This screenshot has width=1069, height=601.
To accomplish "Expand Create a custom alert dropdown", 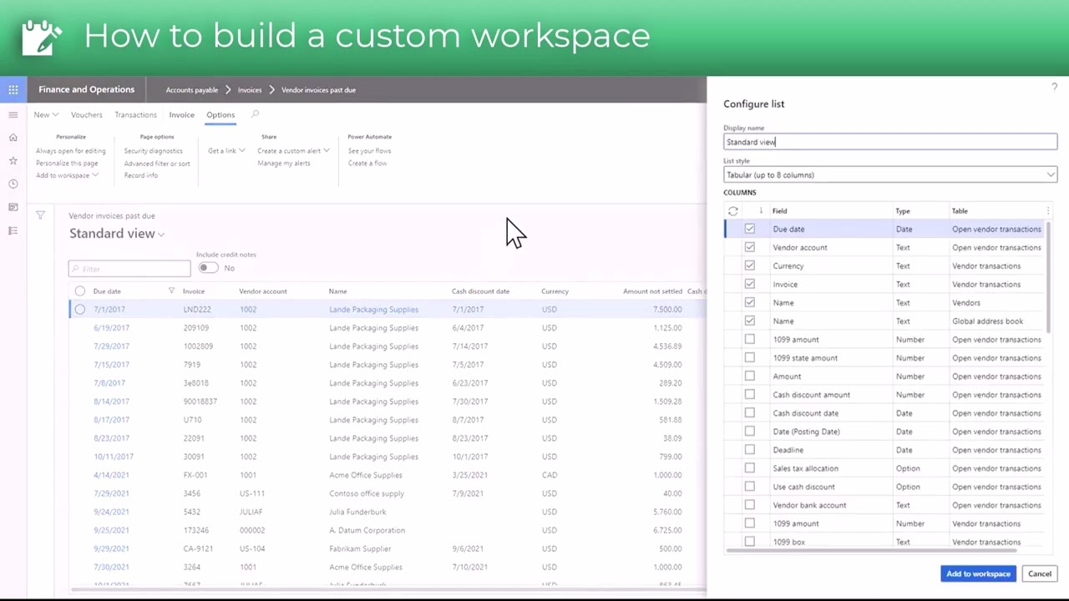I will (x=293, y=151).
